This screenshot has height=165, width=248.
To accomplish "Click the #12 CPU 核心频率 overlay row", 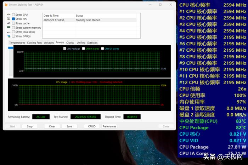I will click(213, 82).
